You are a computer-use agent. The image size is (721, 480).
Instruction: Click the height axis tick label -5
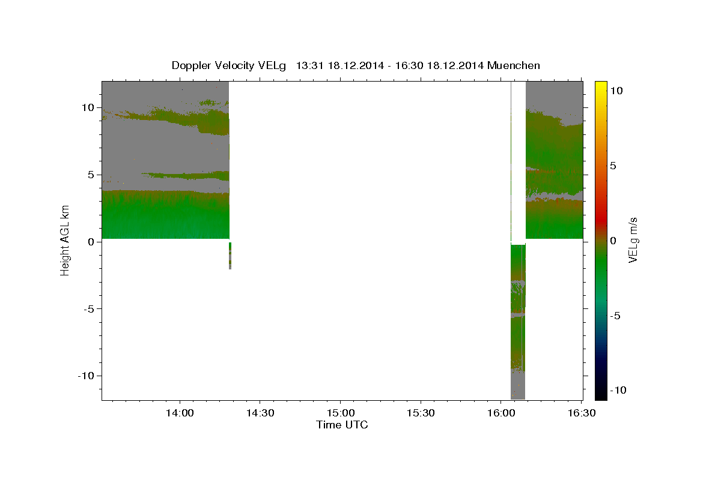tap(90, 309)
